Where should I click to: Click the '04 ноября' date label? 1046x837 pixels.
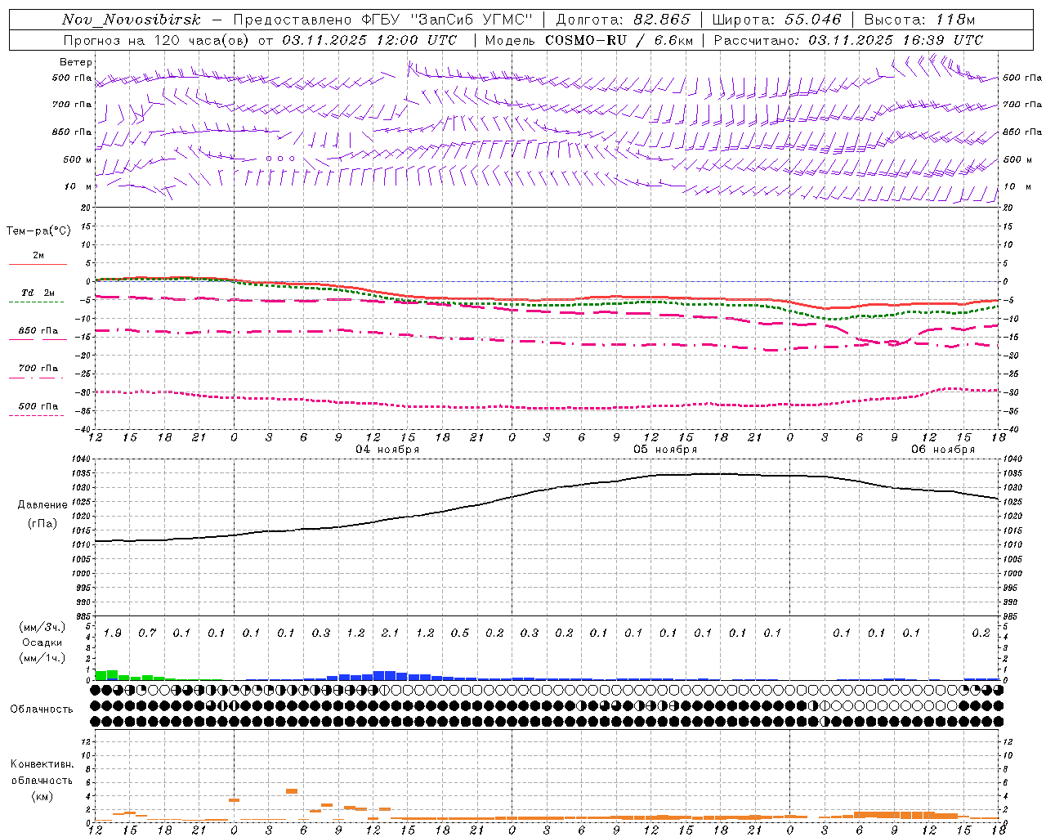pyautogui.click(x=387, y=449)
